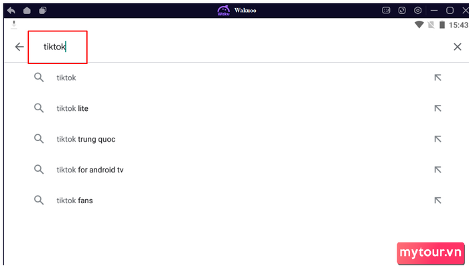Viewport: 469px width, 270px height.
Task: Click the download notification icon
Action: pos(14,25)
